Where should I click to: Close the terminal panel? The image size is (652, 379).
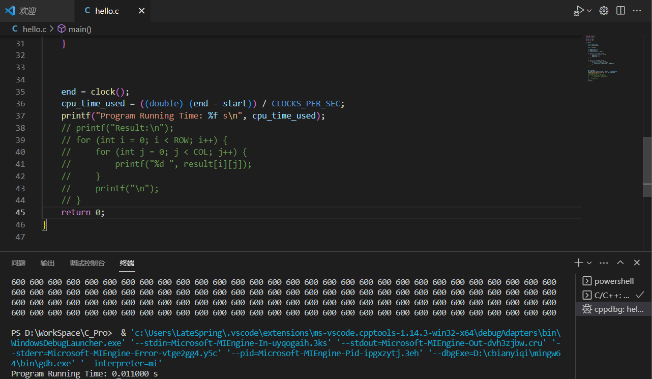pos(637,263)
